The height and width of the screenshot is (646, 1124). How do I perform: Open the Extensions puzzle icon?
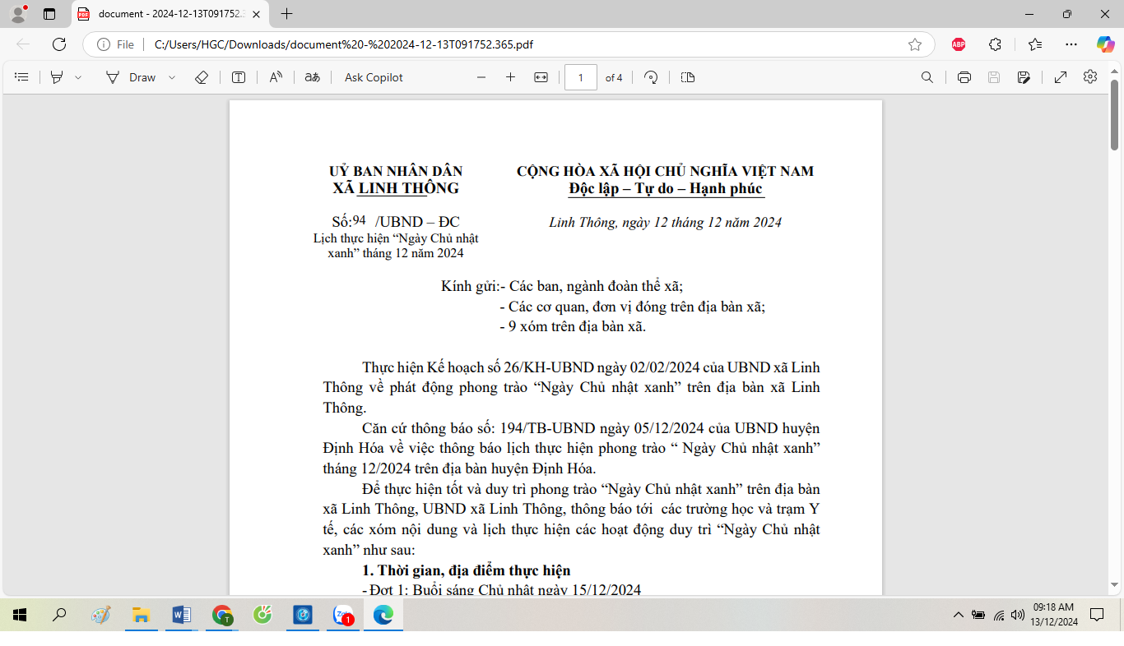tap(996, 44)
